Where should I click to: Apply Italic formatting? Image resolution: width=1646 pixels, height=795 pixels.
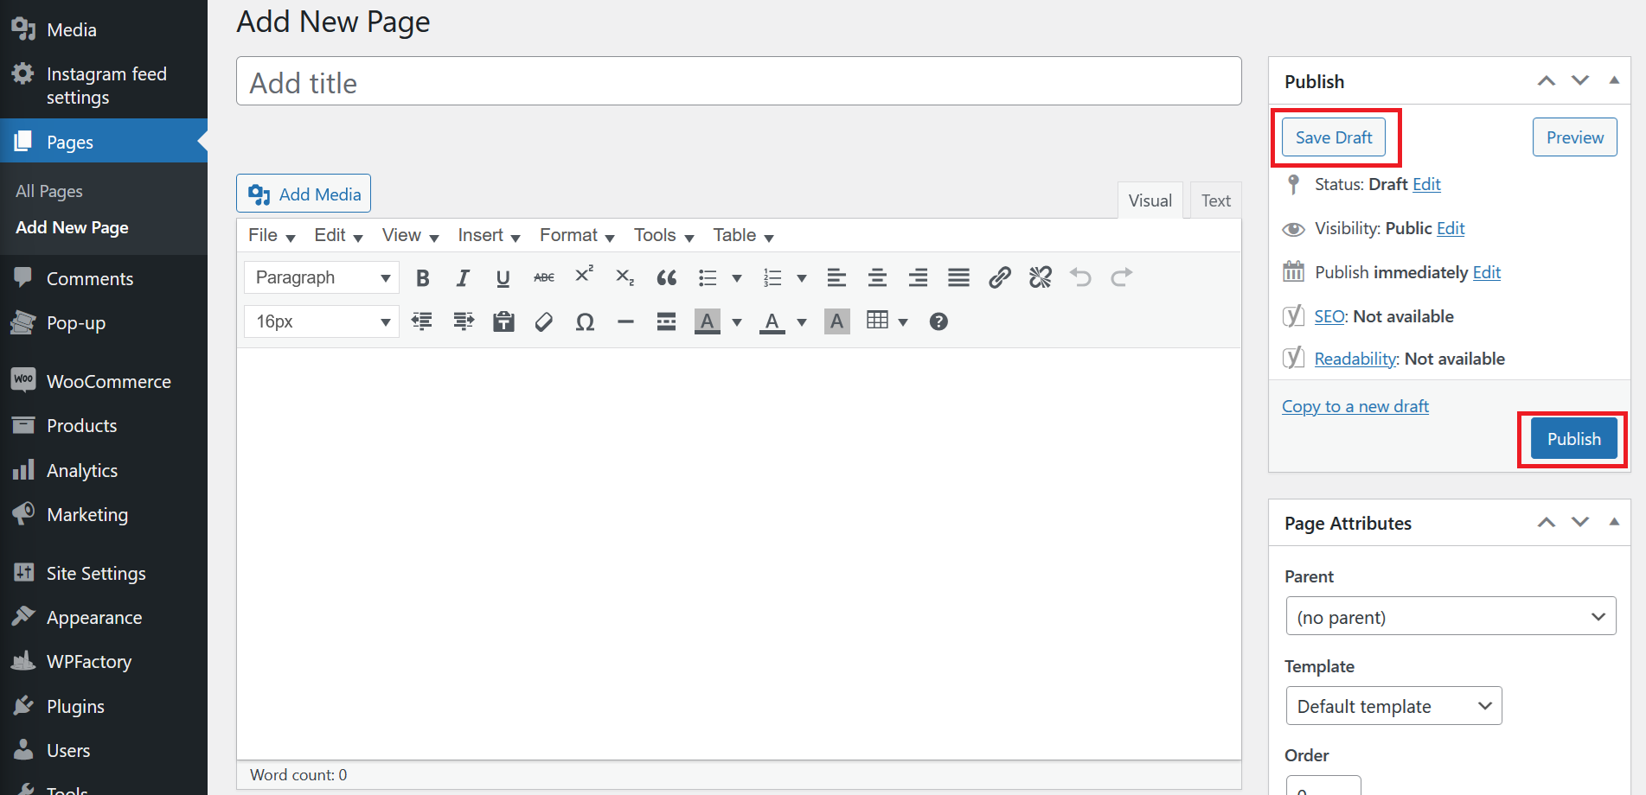point(463,277)
